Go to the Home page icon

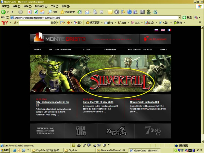pyautogui.click(x=42, y=12)
